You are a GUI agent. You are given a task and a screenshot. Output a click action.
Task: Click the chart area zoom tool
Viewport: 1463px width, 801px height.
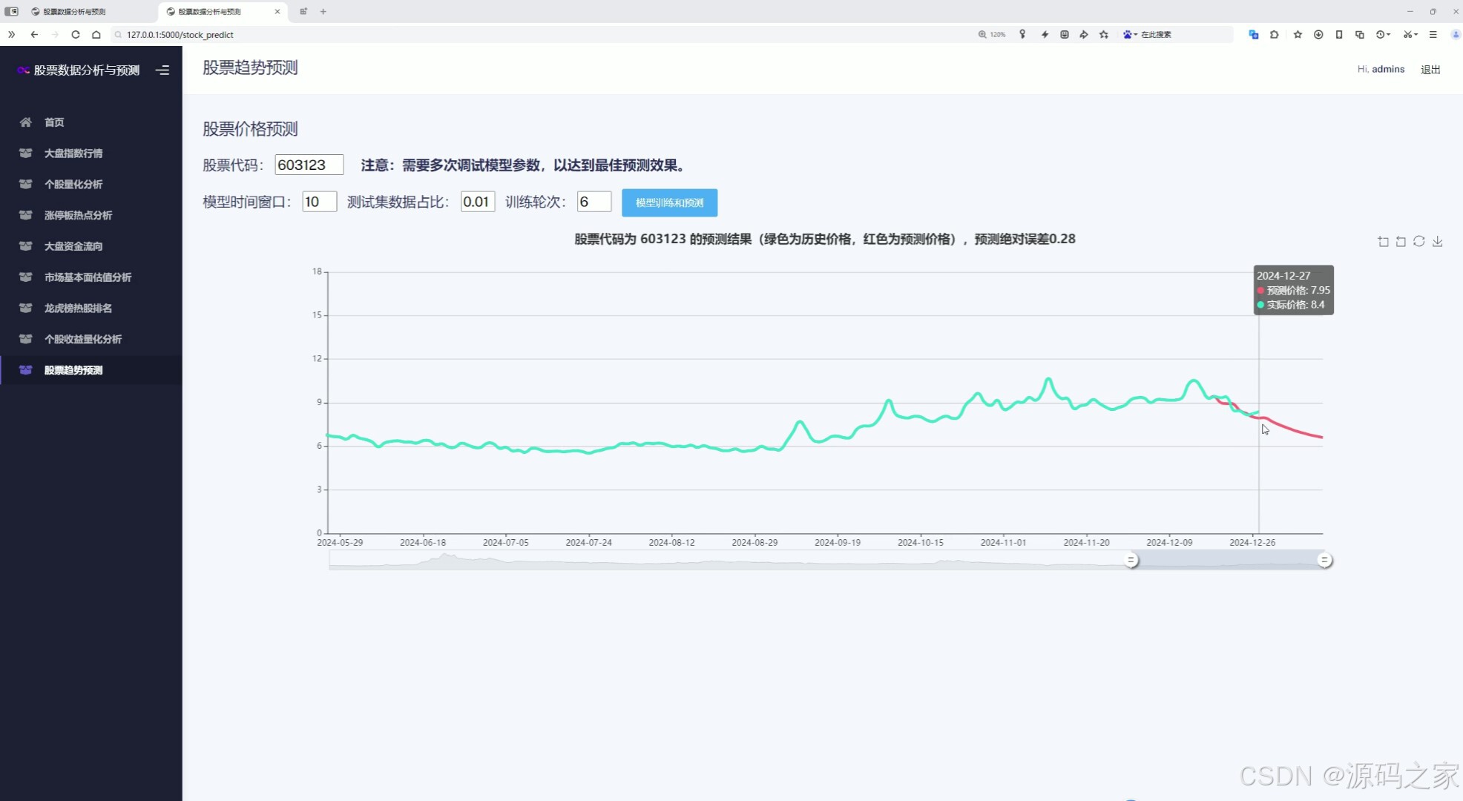point(1383,242)
